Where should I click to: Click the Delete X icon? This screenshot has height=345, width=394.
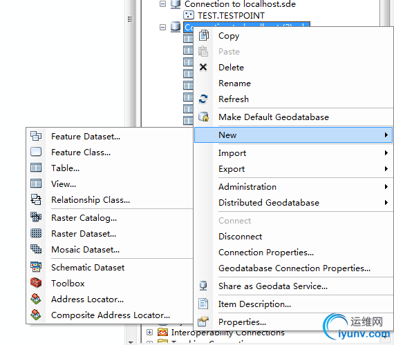203,67
